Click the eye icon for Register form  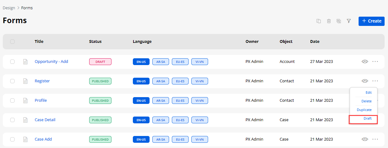tap(365, 81)
